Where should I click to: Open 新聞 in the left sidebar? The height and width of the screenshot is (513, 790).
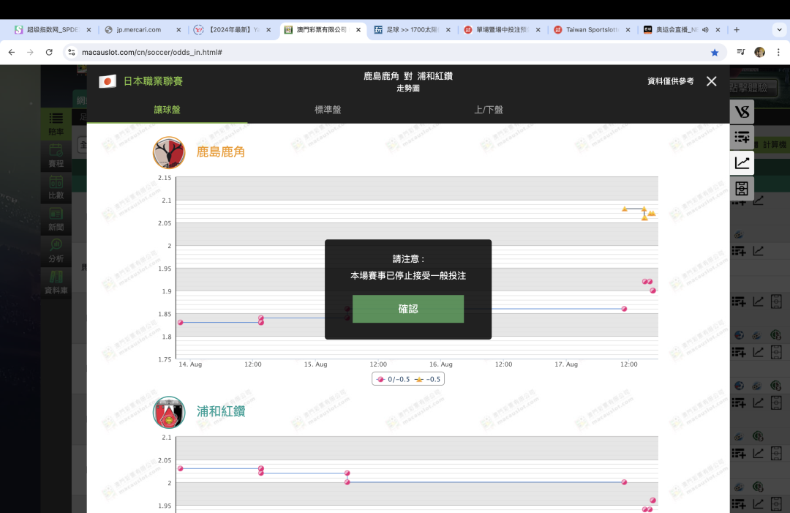pos(56,220)
